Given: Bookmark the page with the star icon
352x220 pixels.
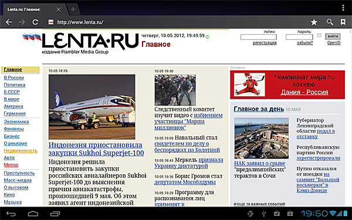Looking at the screenshot, I should tap(314, 22).
